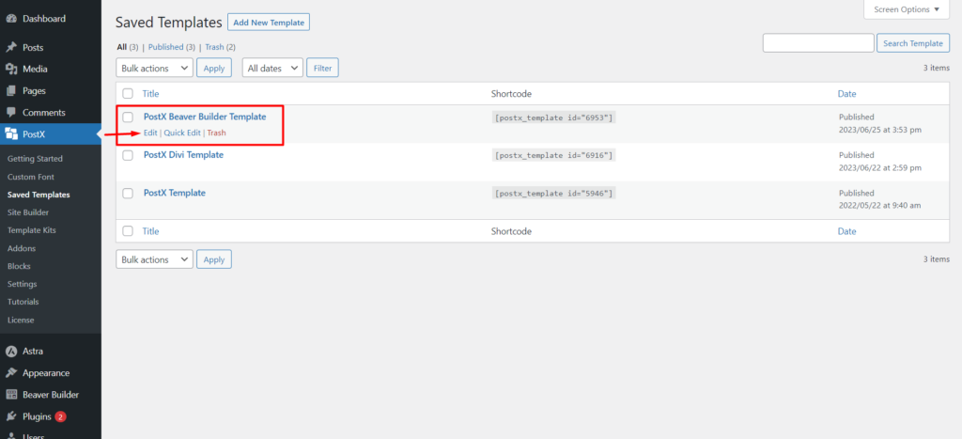
Task: Sort by Title in table footer
Action: (x=151, y=231)
